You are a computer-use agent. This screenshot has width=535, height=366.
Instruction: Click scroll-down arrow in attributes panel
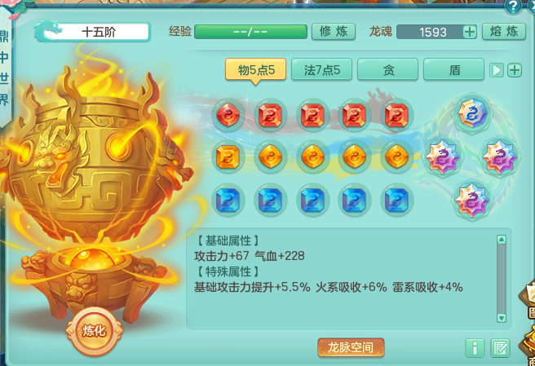[x=502, y=318]
